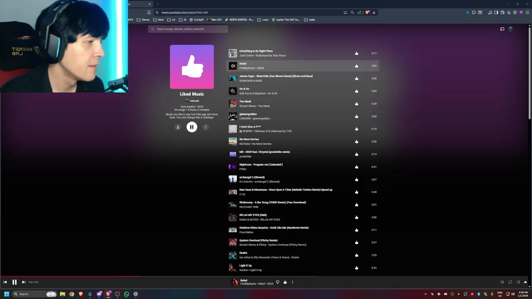The width and height of the screenshot is (532, 299).
Task: Toggle the browser sidebar panel icon
Action: coord(496,12)
